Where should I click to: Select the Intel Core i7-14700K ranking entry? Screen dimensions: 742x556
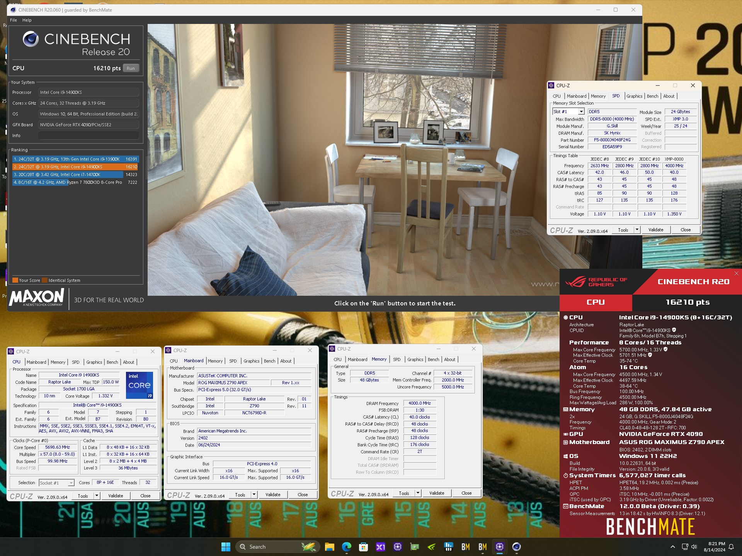(x=75, y=175)
